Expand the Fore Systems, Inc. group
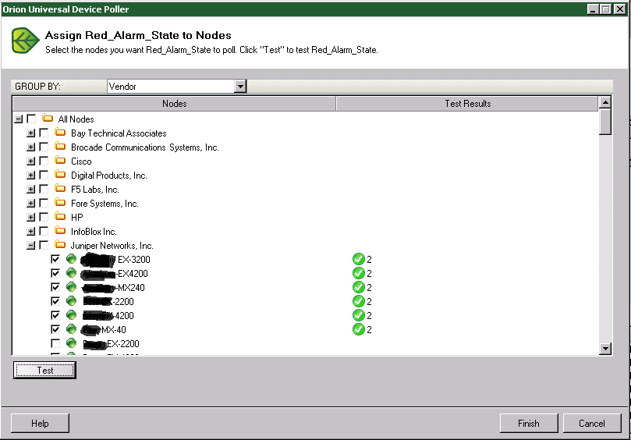The height and width of the screenshot is (440, 631). tap(31, 203)
